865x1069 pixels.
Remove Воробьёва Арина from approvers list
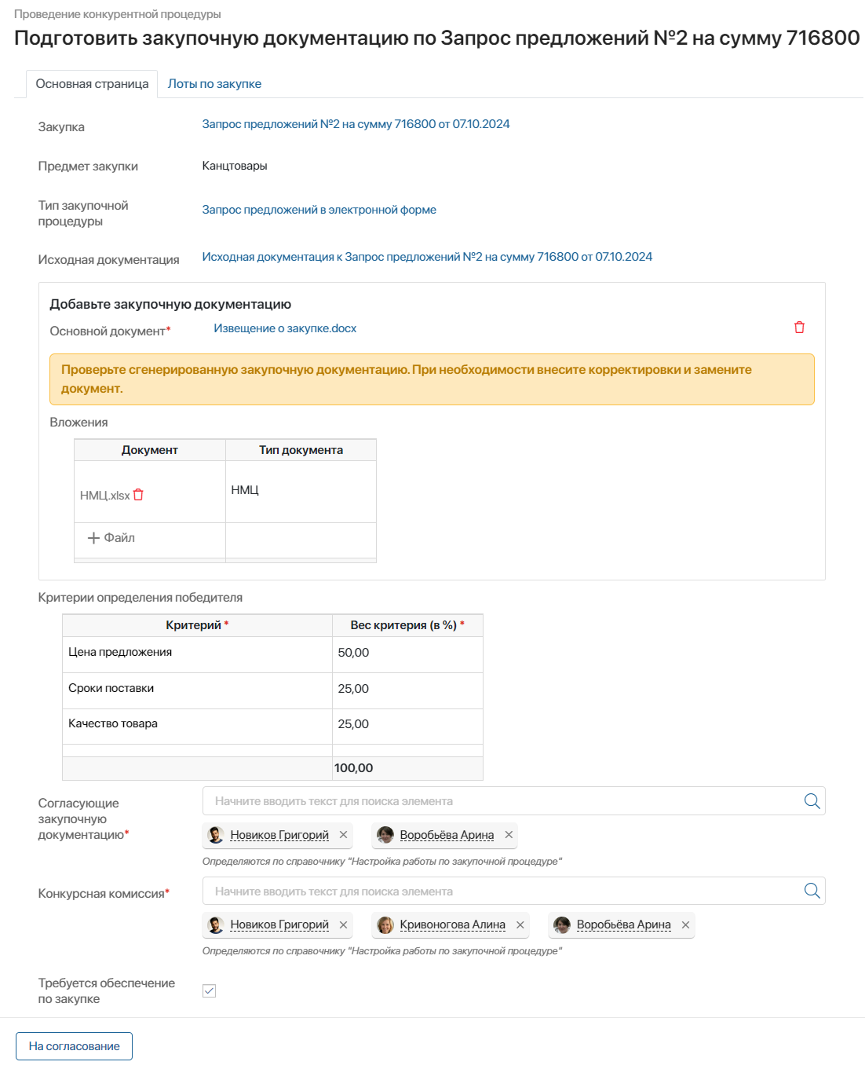(509, 835)
